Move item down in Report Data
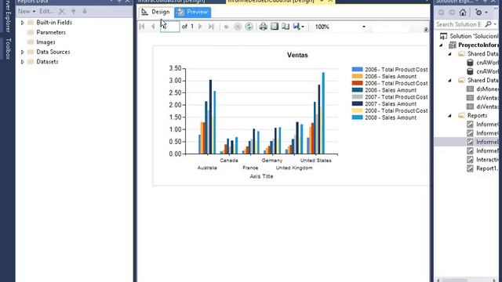This screenshot has width=502, height=282. [x=85, y=11]
